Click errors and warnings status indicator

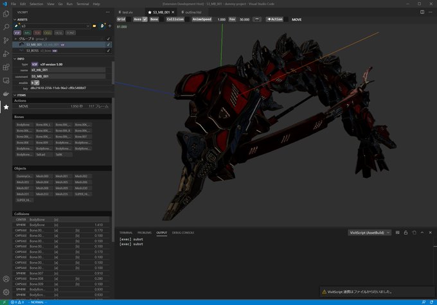(17, 302)
